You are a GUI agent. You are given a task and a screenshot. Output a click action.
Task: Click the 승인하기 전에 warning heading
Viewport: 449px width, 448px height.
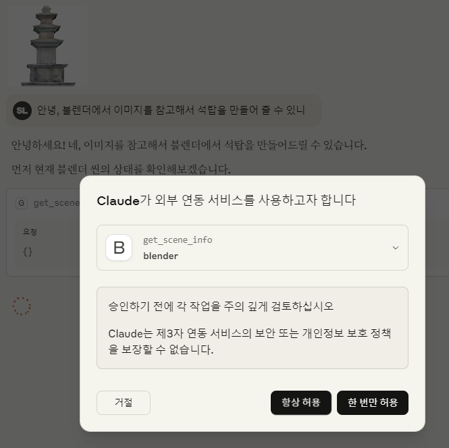pos(221,306)
